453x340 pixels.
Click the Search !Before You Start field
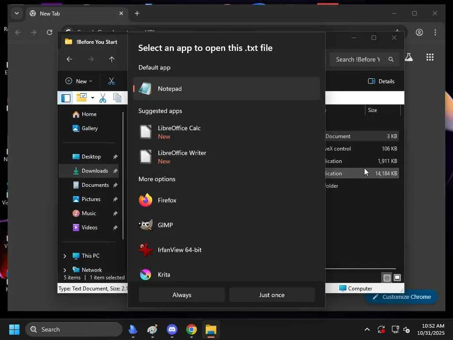(x=365, y=59)
